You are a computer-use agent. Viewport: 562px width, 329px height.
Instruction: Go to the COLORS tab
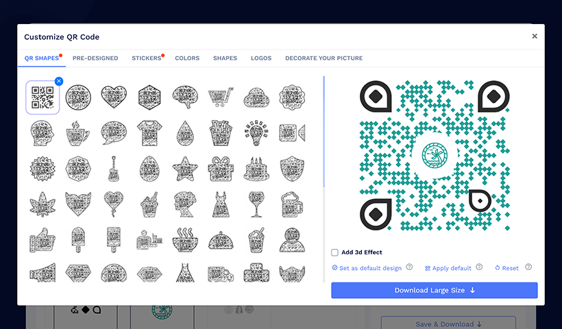pyautogui.click(x=187, y=58)
